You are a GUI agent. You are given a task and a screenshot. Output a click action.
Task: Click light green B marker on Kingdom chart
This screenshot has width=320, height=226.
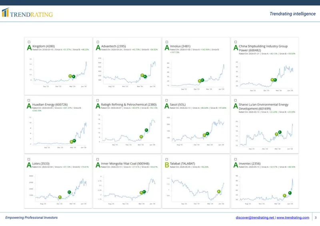70,76
